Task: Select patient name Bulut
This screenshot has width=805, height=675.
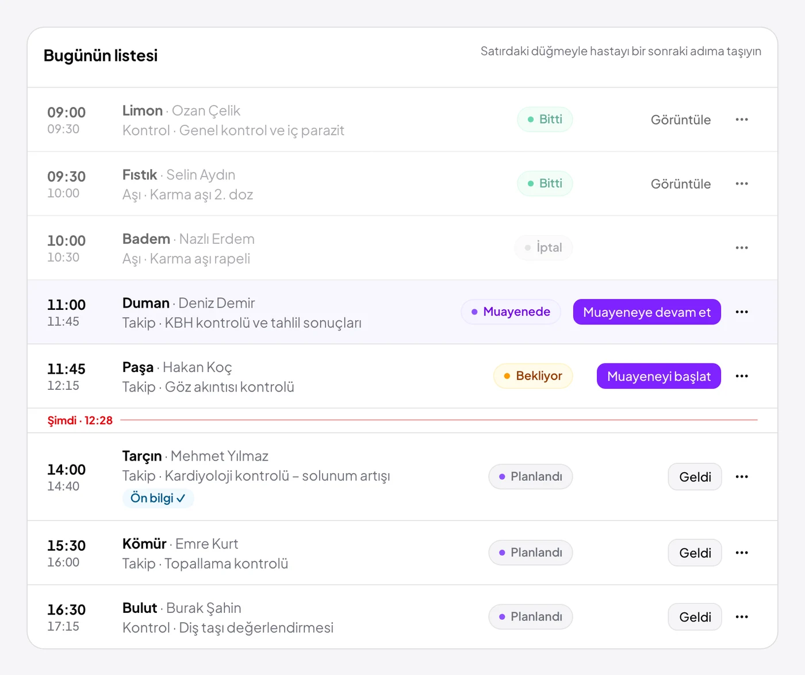Action: [140, 608]
